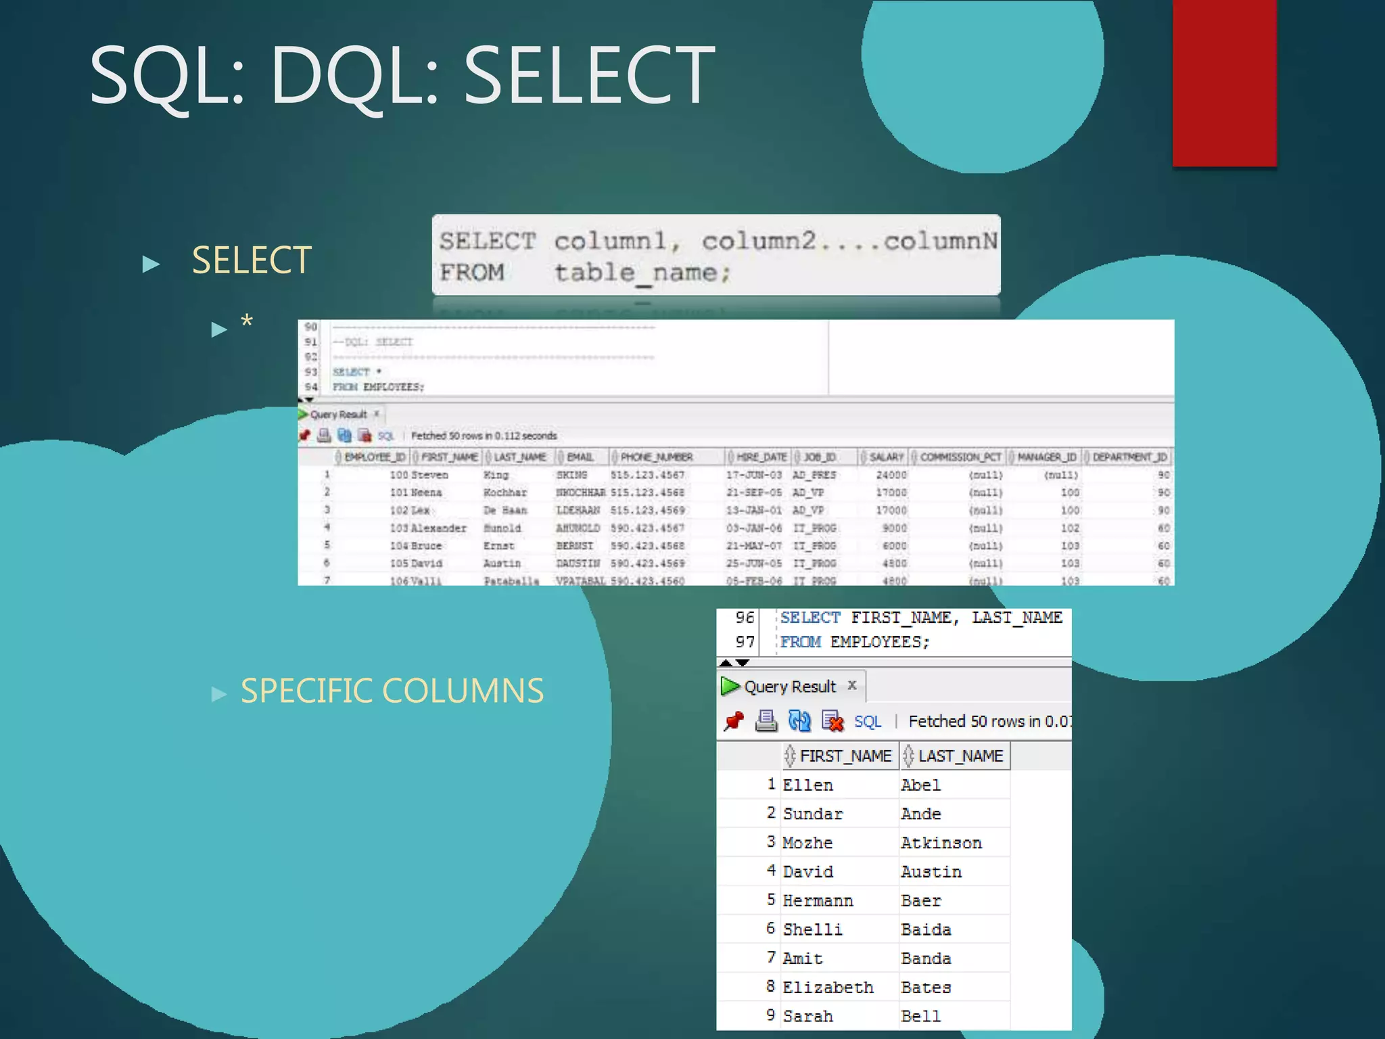Close the upper Query Result tab with its X
The height and width of the screenshot is (1039, 1385).
pyautogui.click(x=377, y=413)
